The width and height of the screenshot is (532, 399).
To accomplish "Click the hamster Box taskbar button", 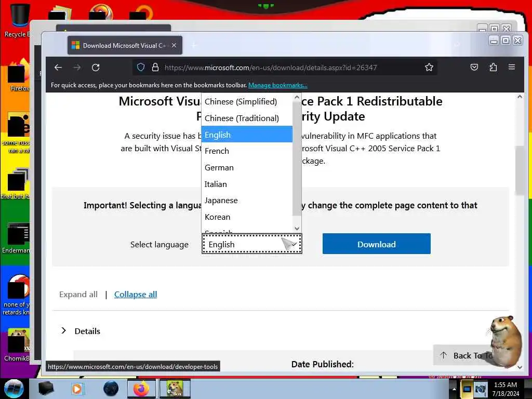I will [x=175, y=389].
